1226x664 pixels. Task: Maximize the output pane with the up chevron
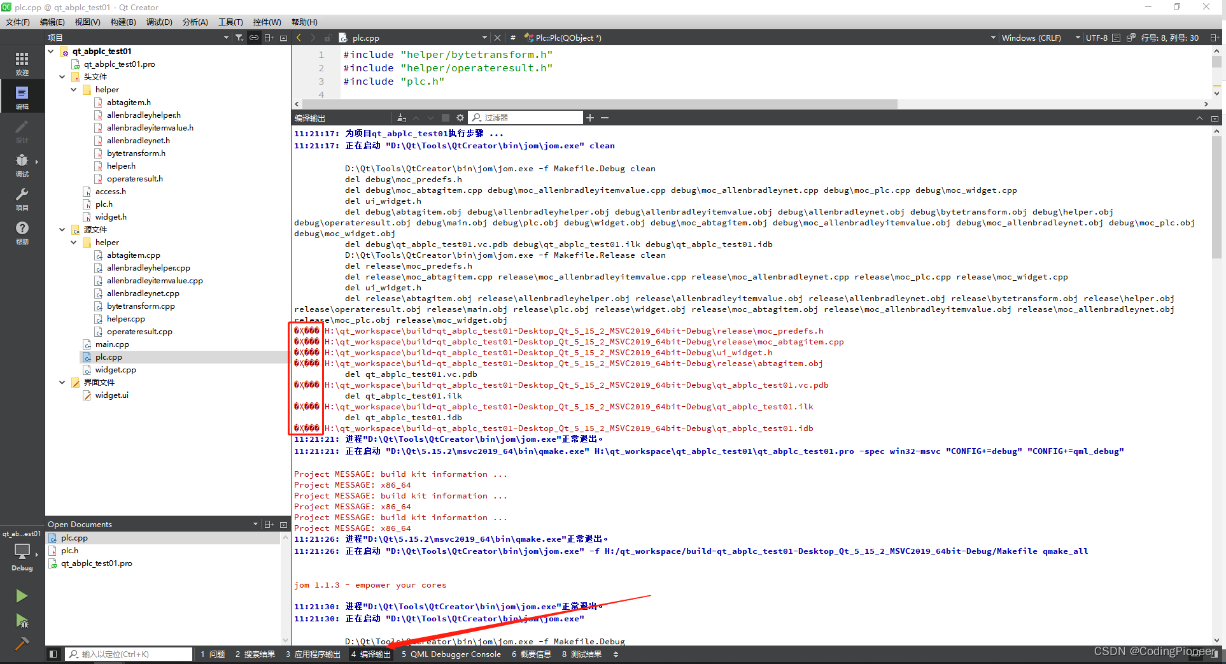tap(1199, 118)
